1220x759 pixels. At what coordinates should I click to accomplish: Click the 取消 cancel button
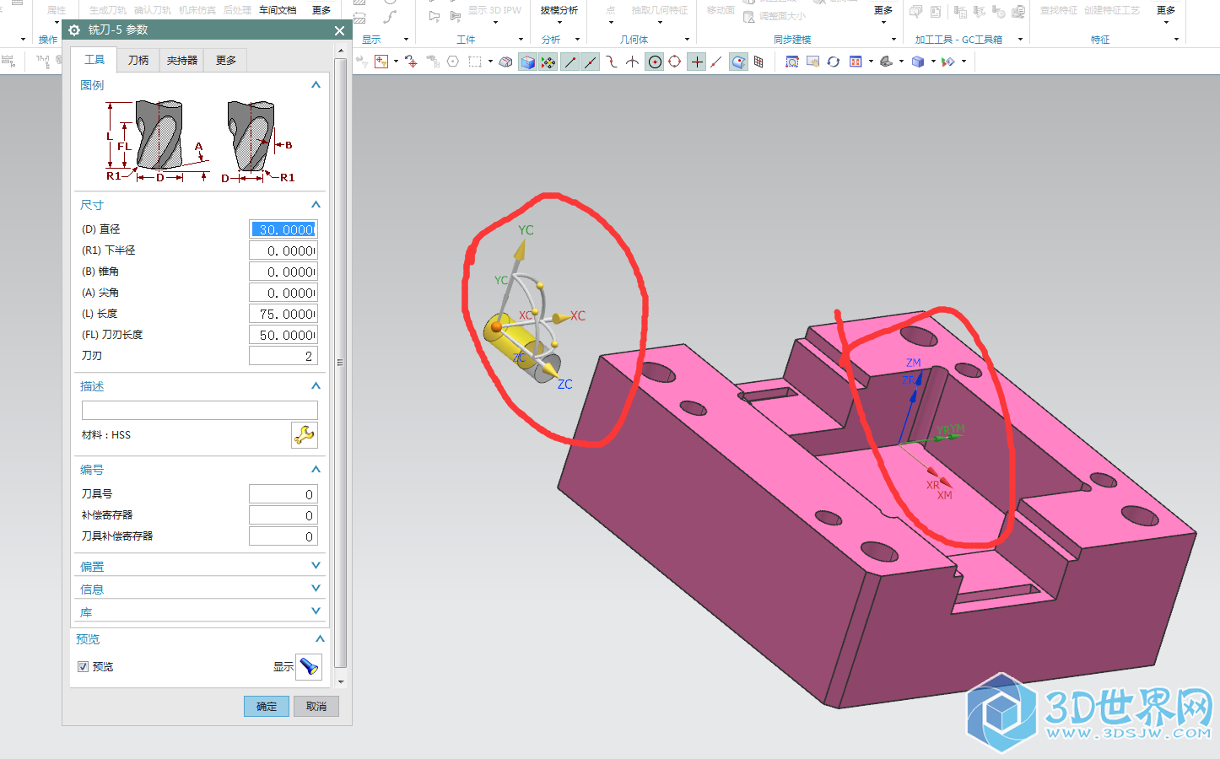pyautogui.click(x=316, y=707)
